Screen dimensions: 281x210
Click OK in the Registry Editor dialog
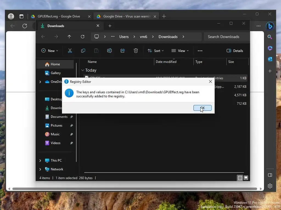(x=202, y=108)
